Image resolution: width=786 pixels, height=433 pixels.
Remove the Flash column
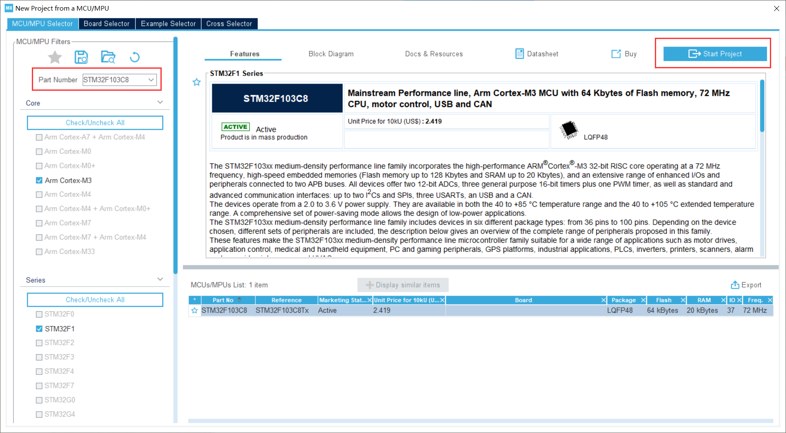683,300
